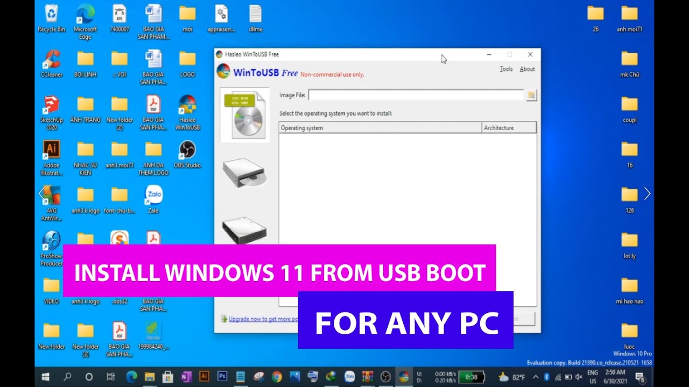
Task: Click the 82°F weather tray widget
Action: pyautogui.click(x=512, y=377)
